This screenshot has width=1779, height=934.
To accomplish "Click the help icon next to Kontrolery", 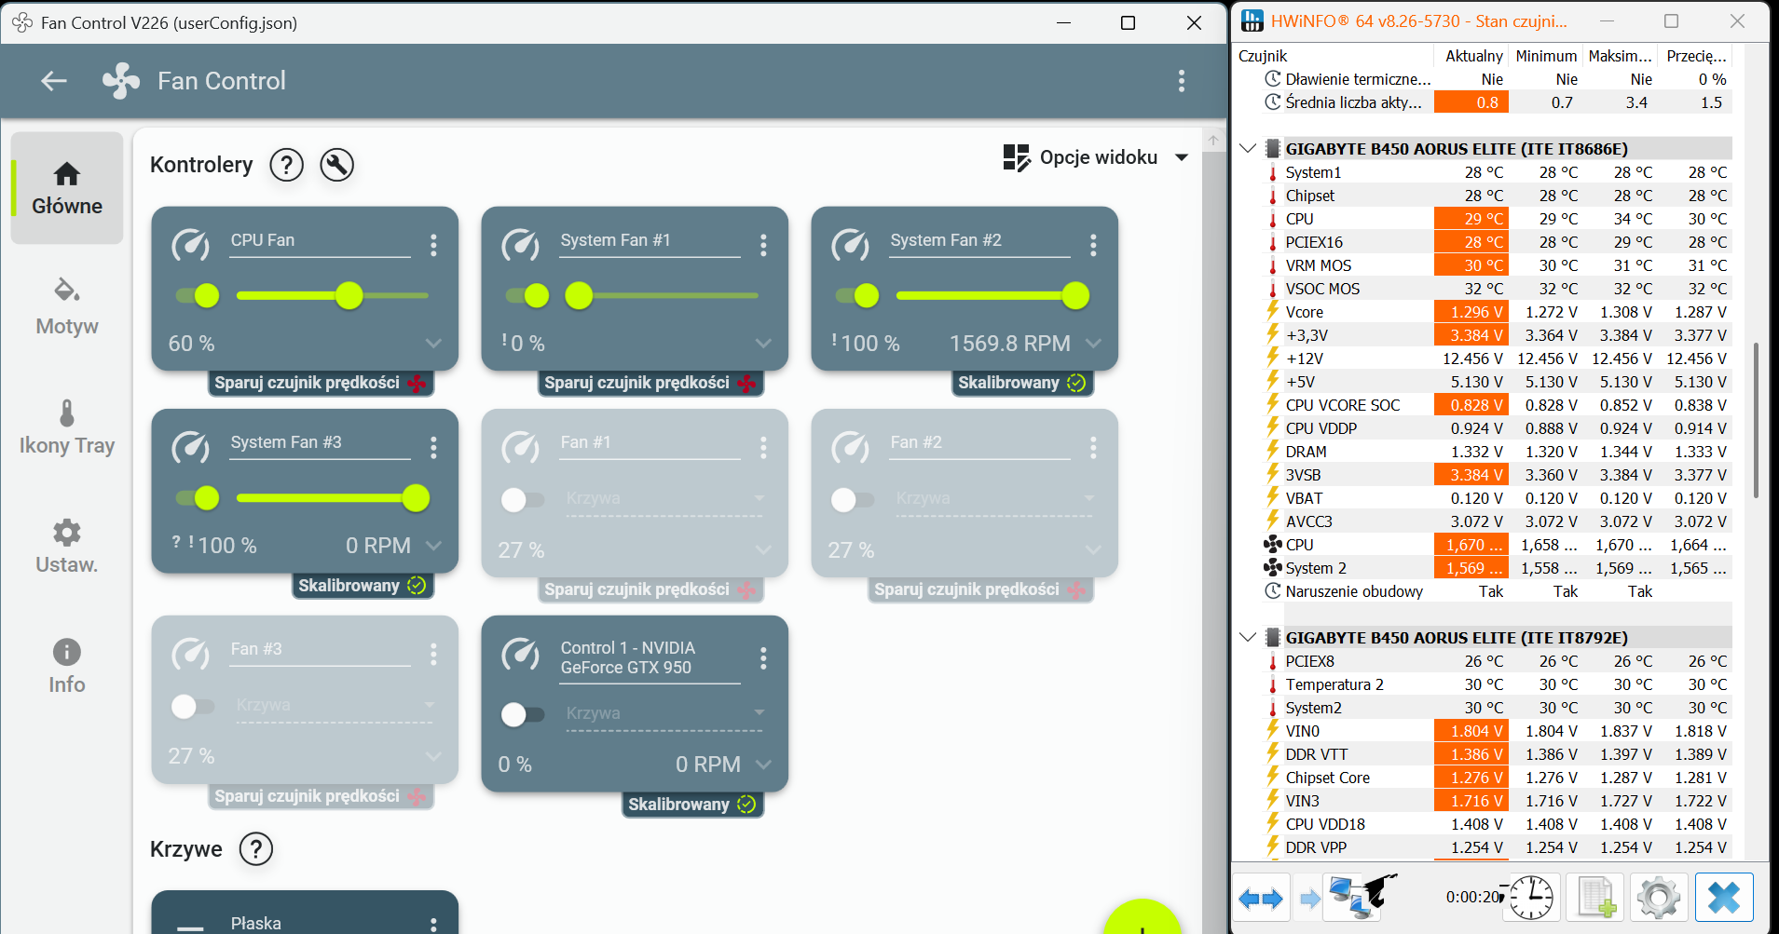I will pyautogui.click(x=286, y=165).
